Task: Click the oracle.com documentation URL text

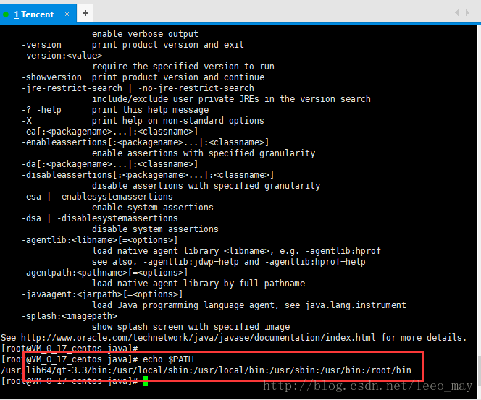Action: tap(198, 338)
